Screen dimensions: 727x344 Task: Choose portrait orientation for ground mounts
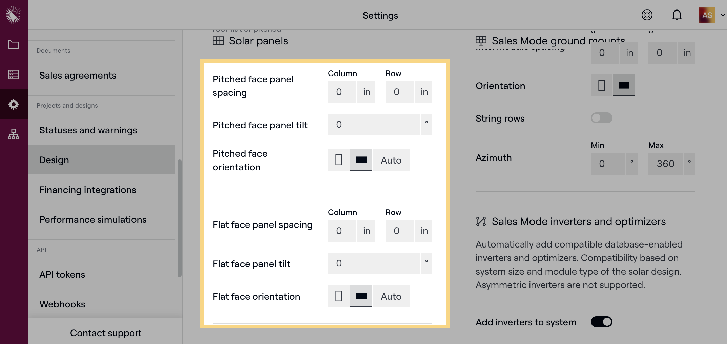coord(601,85)
